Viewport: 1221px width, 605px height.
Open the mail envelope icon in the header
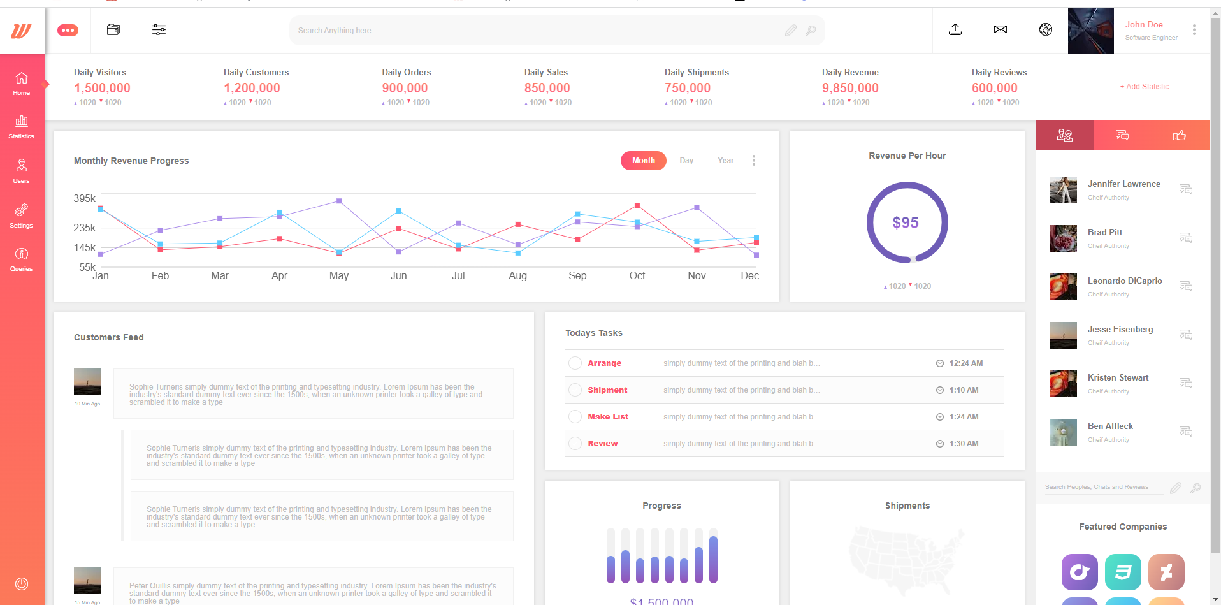pos(1000,29)
